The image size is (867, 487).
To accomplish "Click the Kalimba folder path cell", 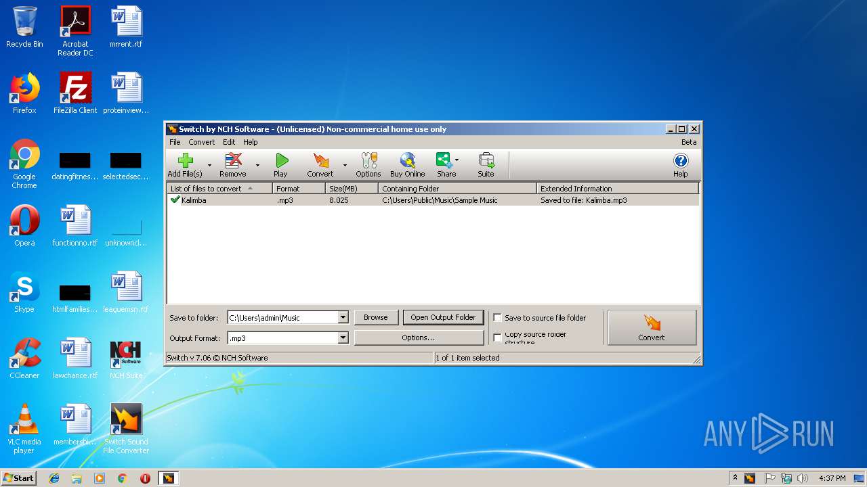I will click(440, 200).
